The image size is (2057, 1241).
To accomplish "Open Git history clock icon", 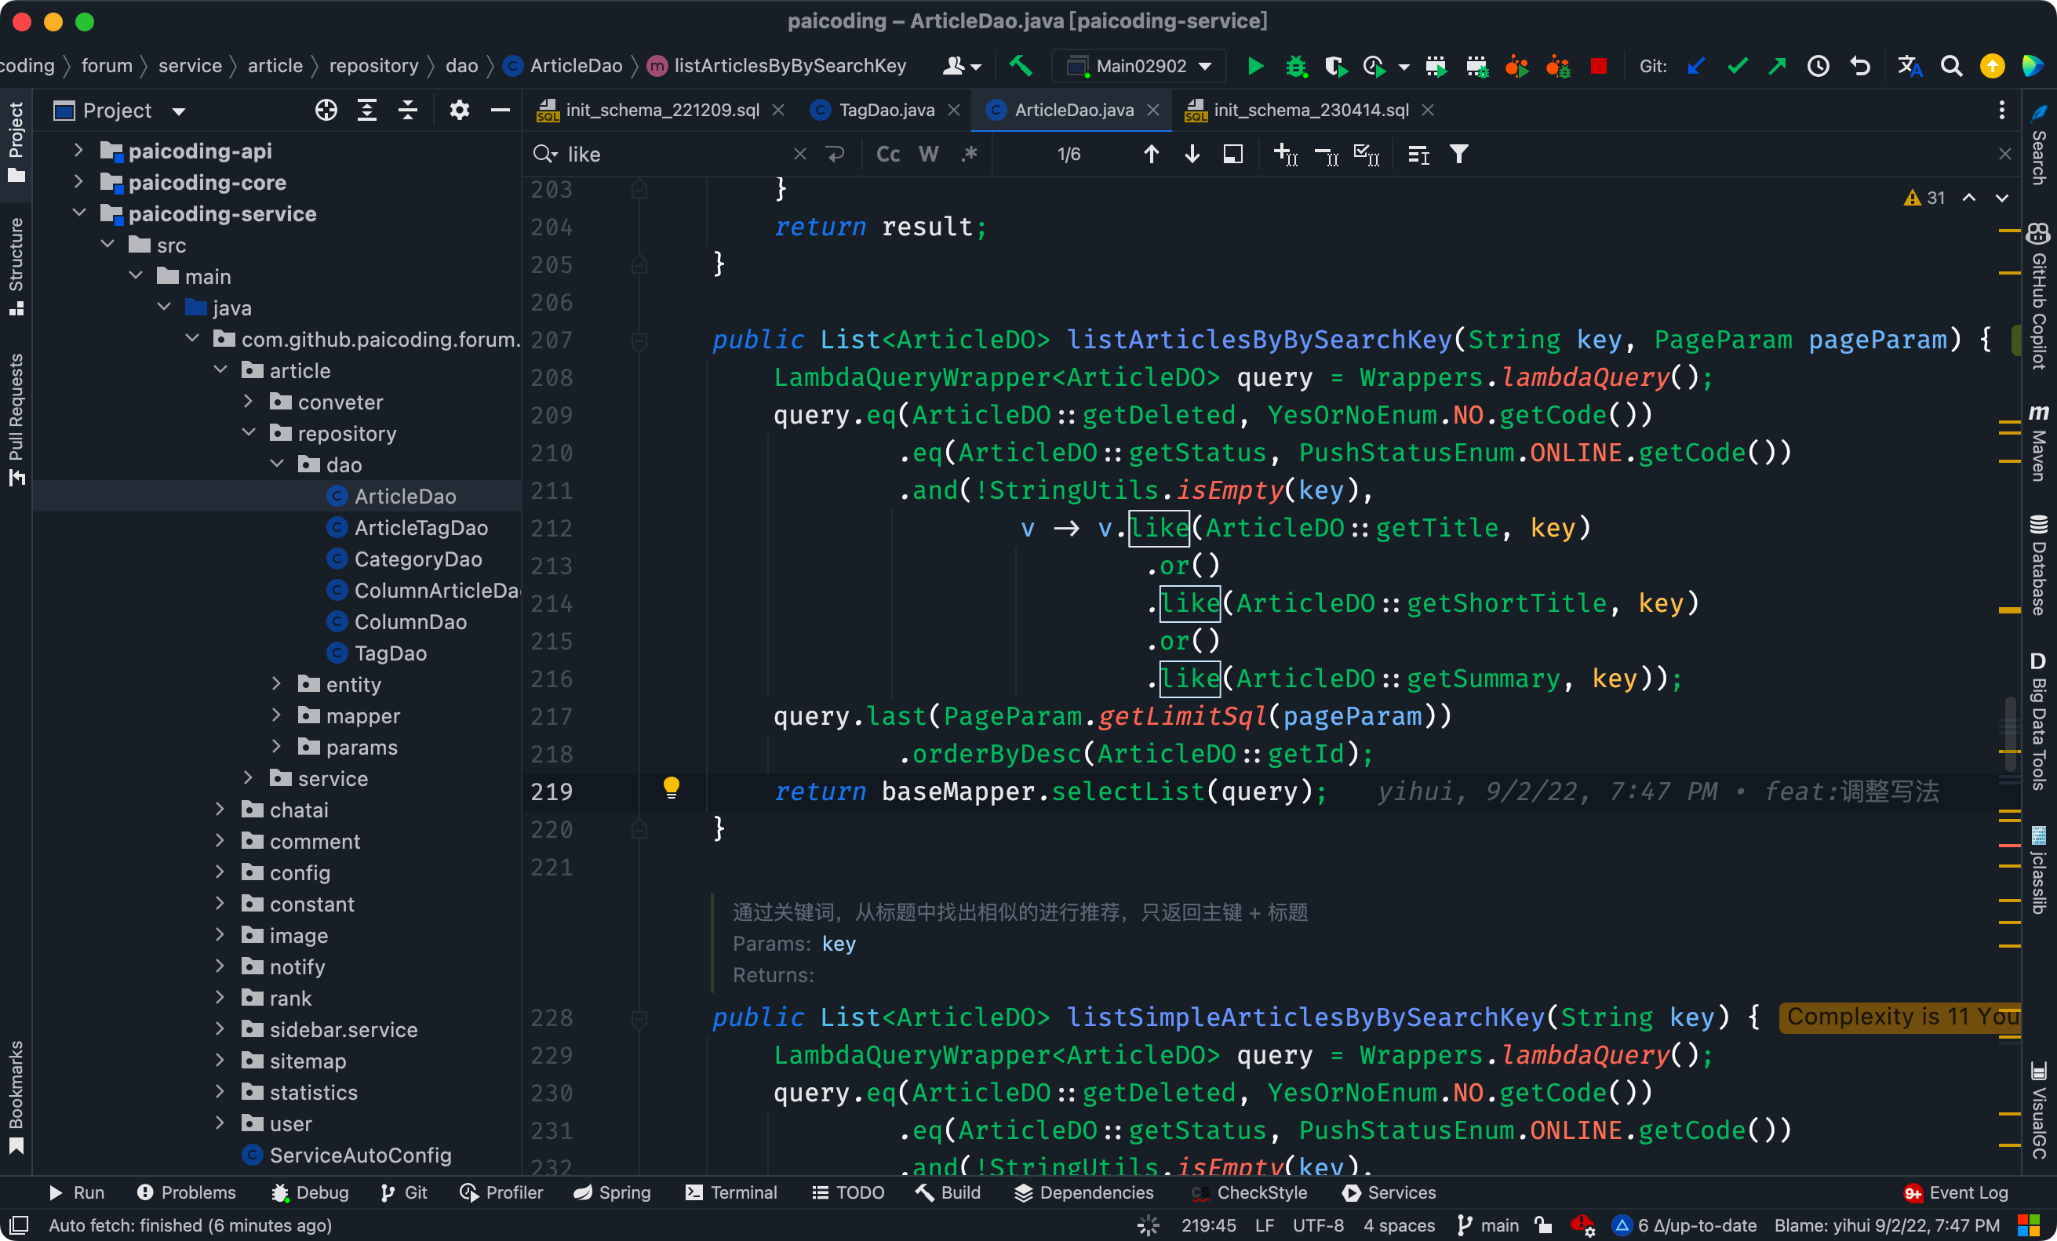I will click(x=1818, y=66).
